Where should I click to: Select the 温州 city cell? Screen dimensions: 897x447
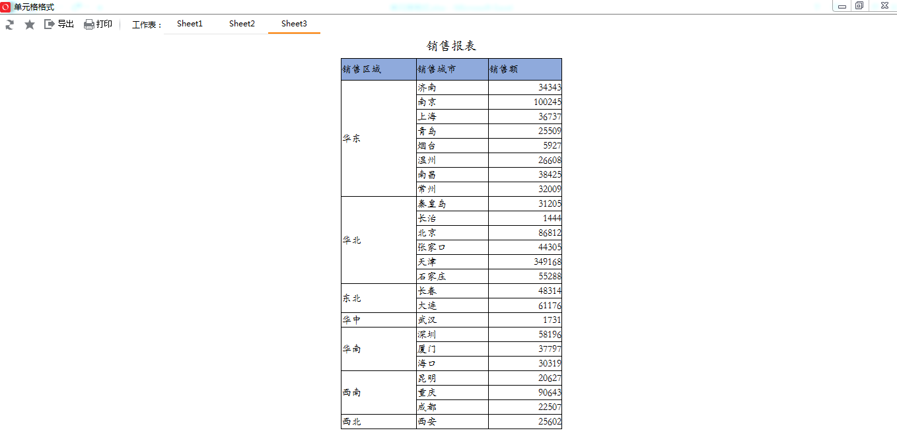pos(452,160)
